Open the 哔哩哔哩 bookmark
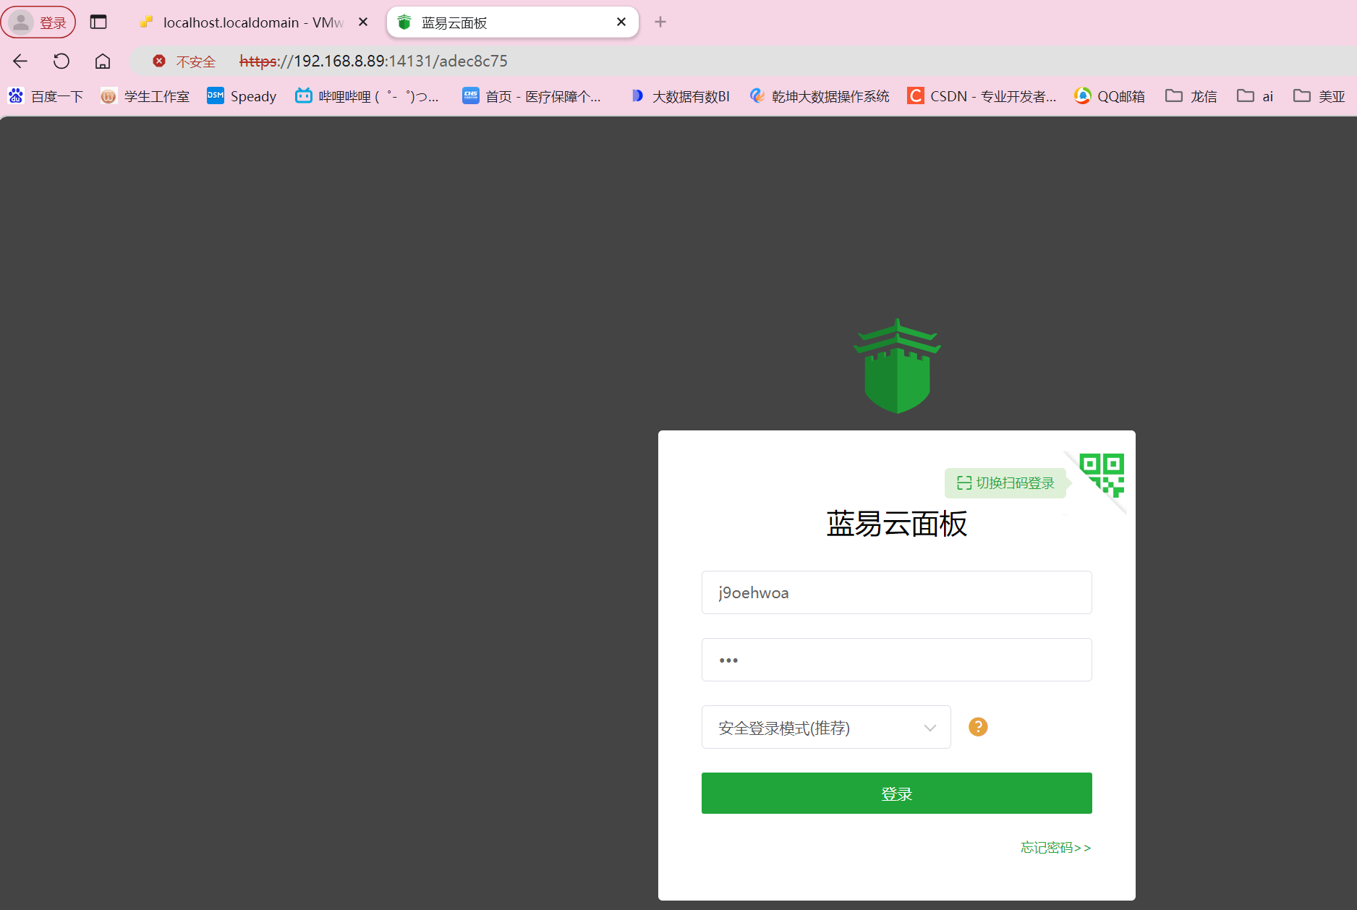1357x910 pixels. coord(367,96)
